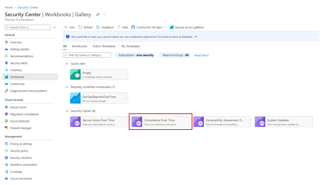Collapse Recently modified workbooks section
The image size is (327, 185).
(67, 87)
